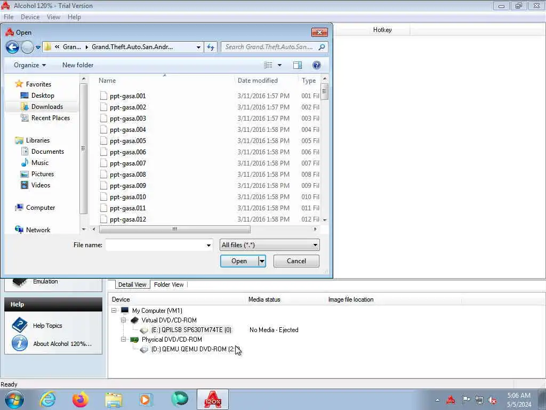
Task: Open the Device menu
Action: 30,17
